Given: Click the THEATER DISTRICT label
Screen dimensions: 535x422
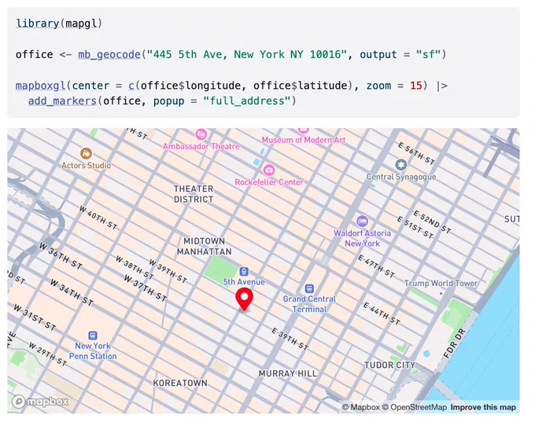Looking at the screenshot, I should click(x=194, y=194).
